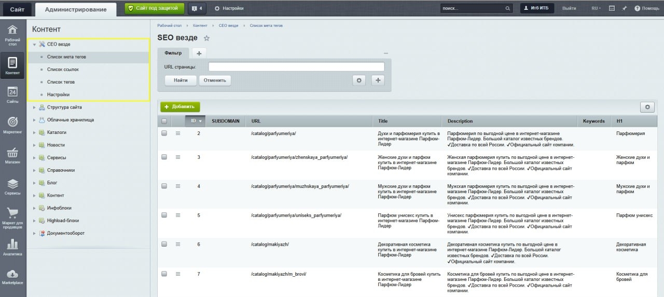Click the green Добавить button

[179, 106]
